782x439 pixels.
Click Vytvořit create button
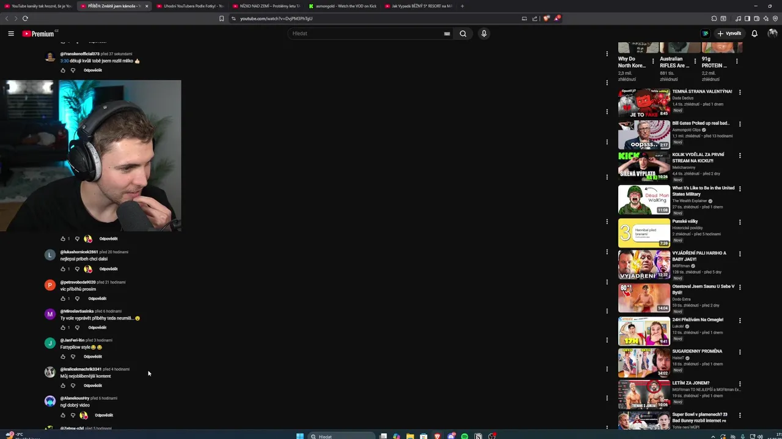729,34
